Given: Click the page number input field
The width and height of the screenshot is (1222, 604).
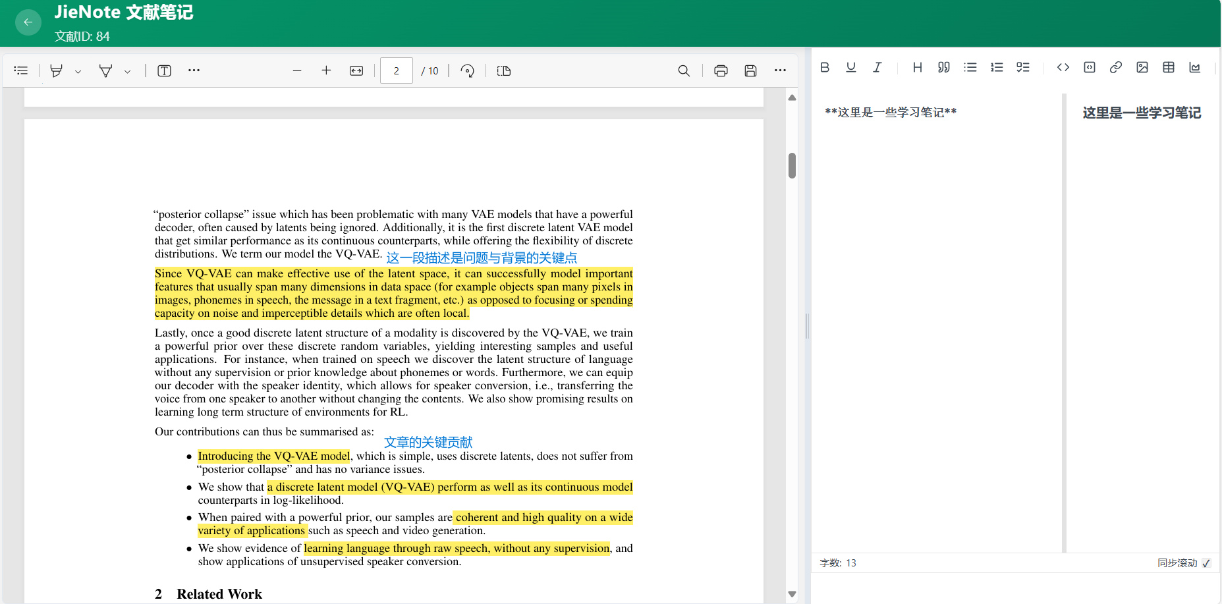Looking at the screenshot, I should [397, 70].
